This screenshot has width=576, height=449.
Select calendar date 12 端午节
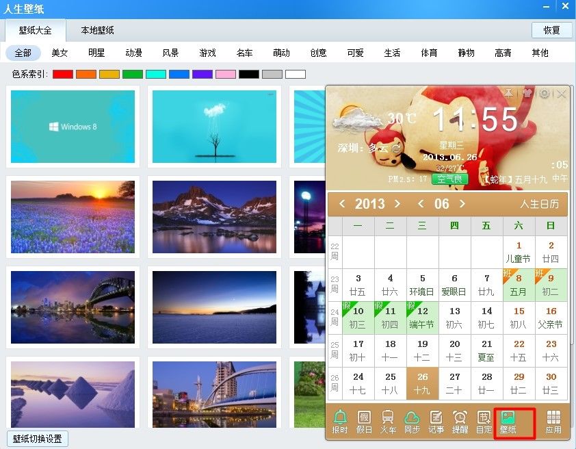423,318
